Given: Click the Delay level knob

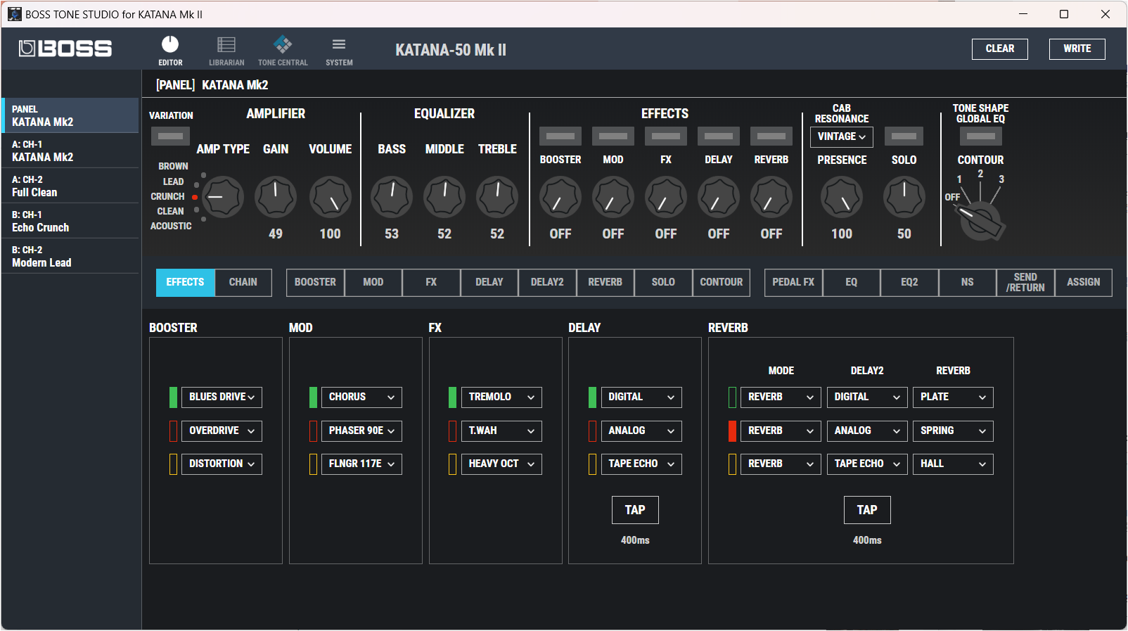Looking at the screenshot, I should pyautogui.click(x=719, y=197).
